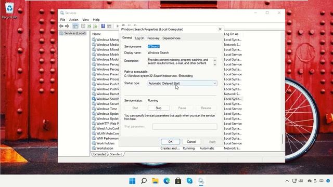Open the Action menu

pos(74,20)
